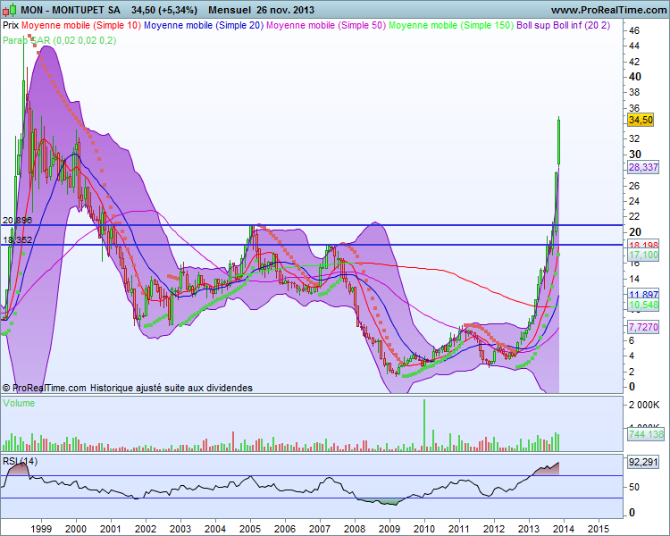Image resolution: width=670 pixels, height=536 pixels.
Task: Click the 1999 year on time axis
Action: (41, 529)
